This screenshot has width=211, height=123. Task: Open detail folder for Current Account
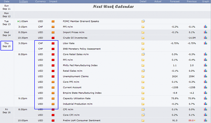(x=143, y=87)
